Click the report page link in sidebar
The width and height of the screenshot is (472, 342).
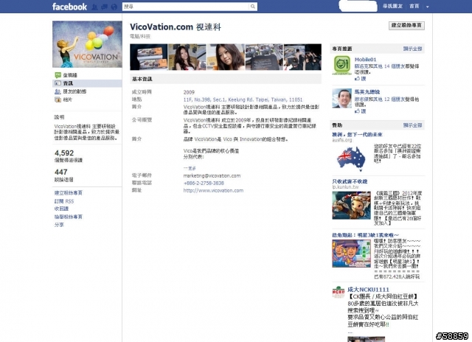pyautogui.click(x=69, y=217)
